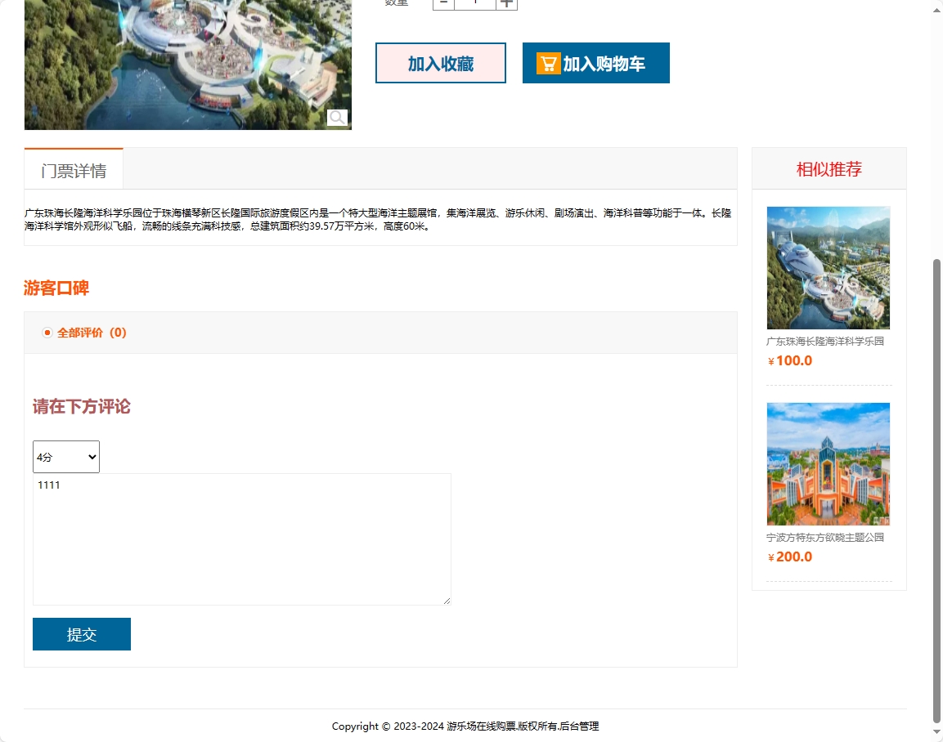
Task: Click the magnifier icon on the park image
Action: 336,118
